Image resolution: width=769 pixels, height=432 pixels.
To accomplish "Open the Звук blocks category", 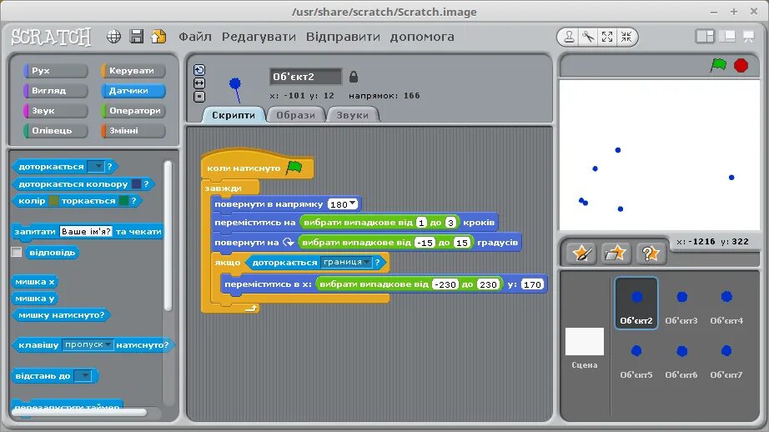I will coord(55,111).
